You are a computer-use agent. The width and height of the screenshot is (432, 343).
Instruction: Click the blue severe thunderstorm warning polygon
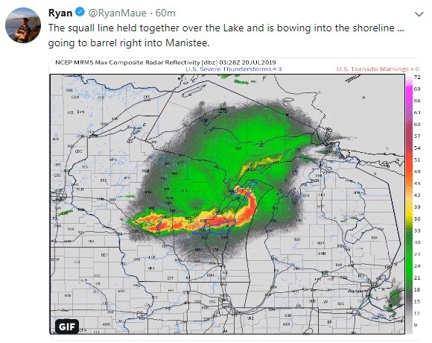pos(214,227)
